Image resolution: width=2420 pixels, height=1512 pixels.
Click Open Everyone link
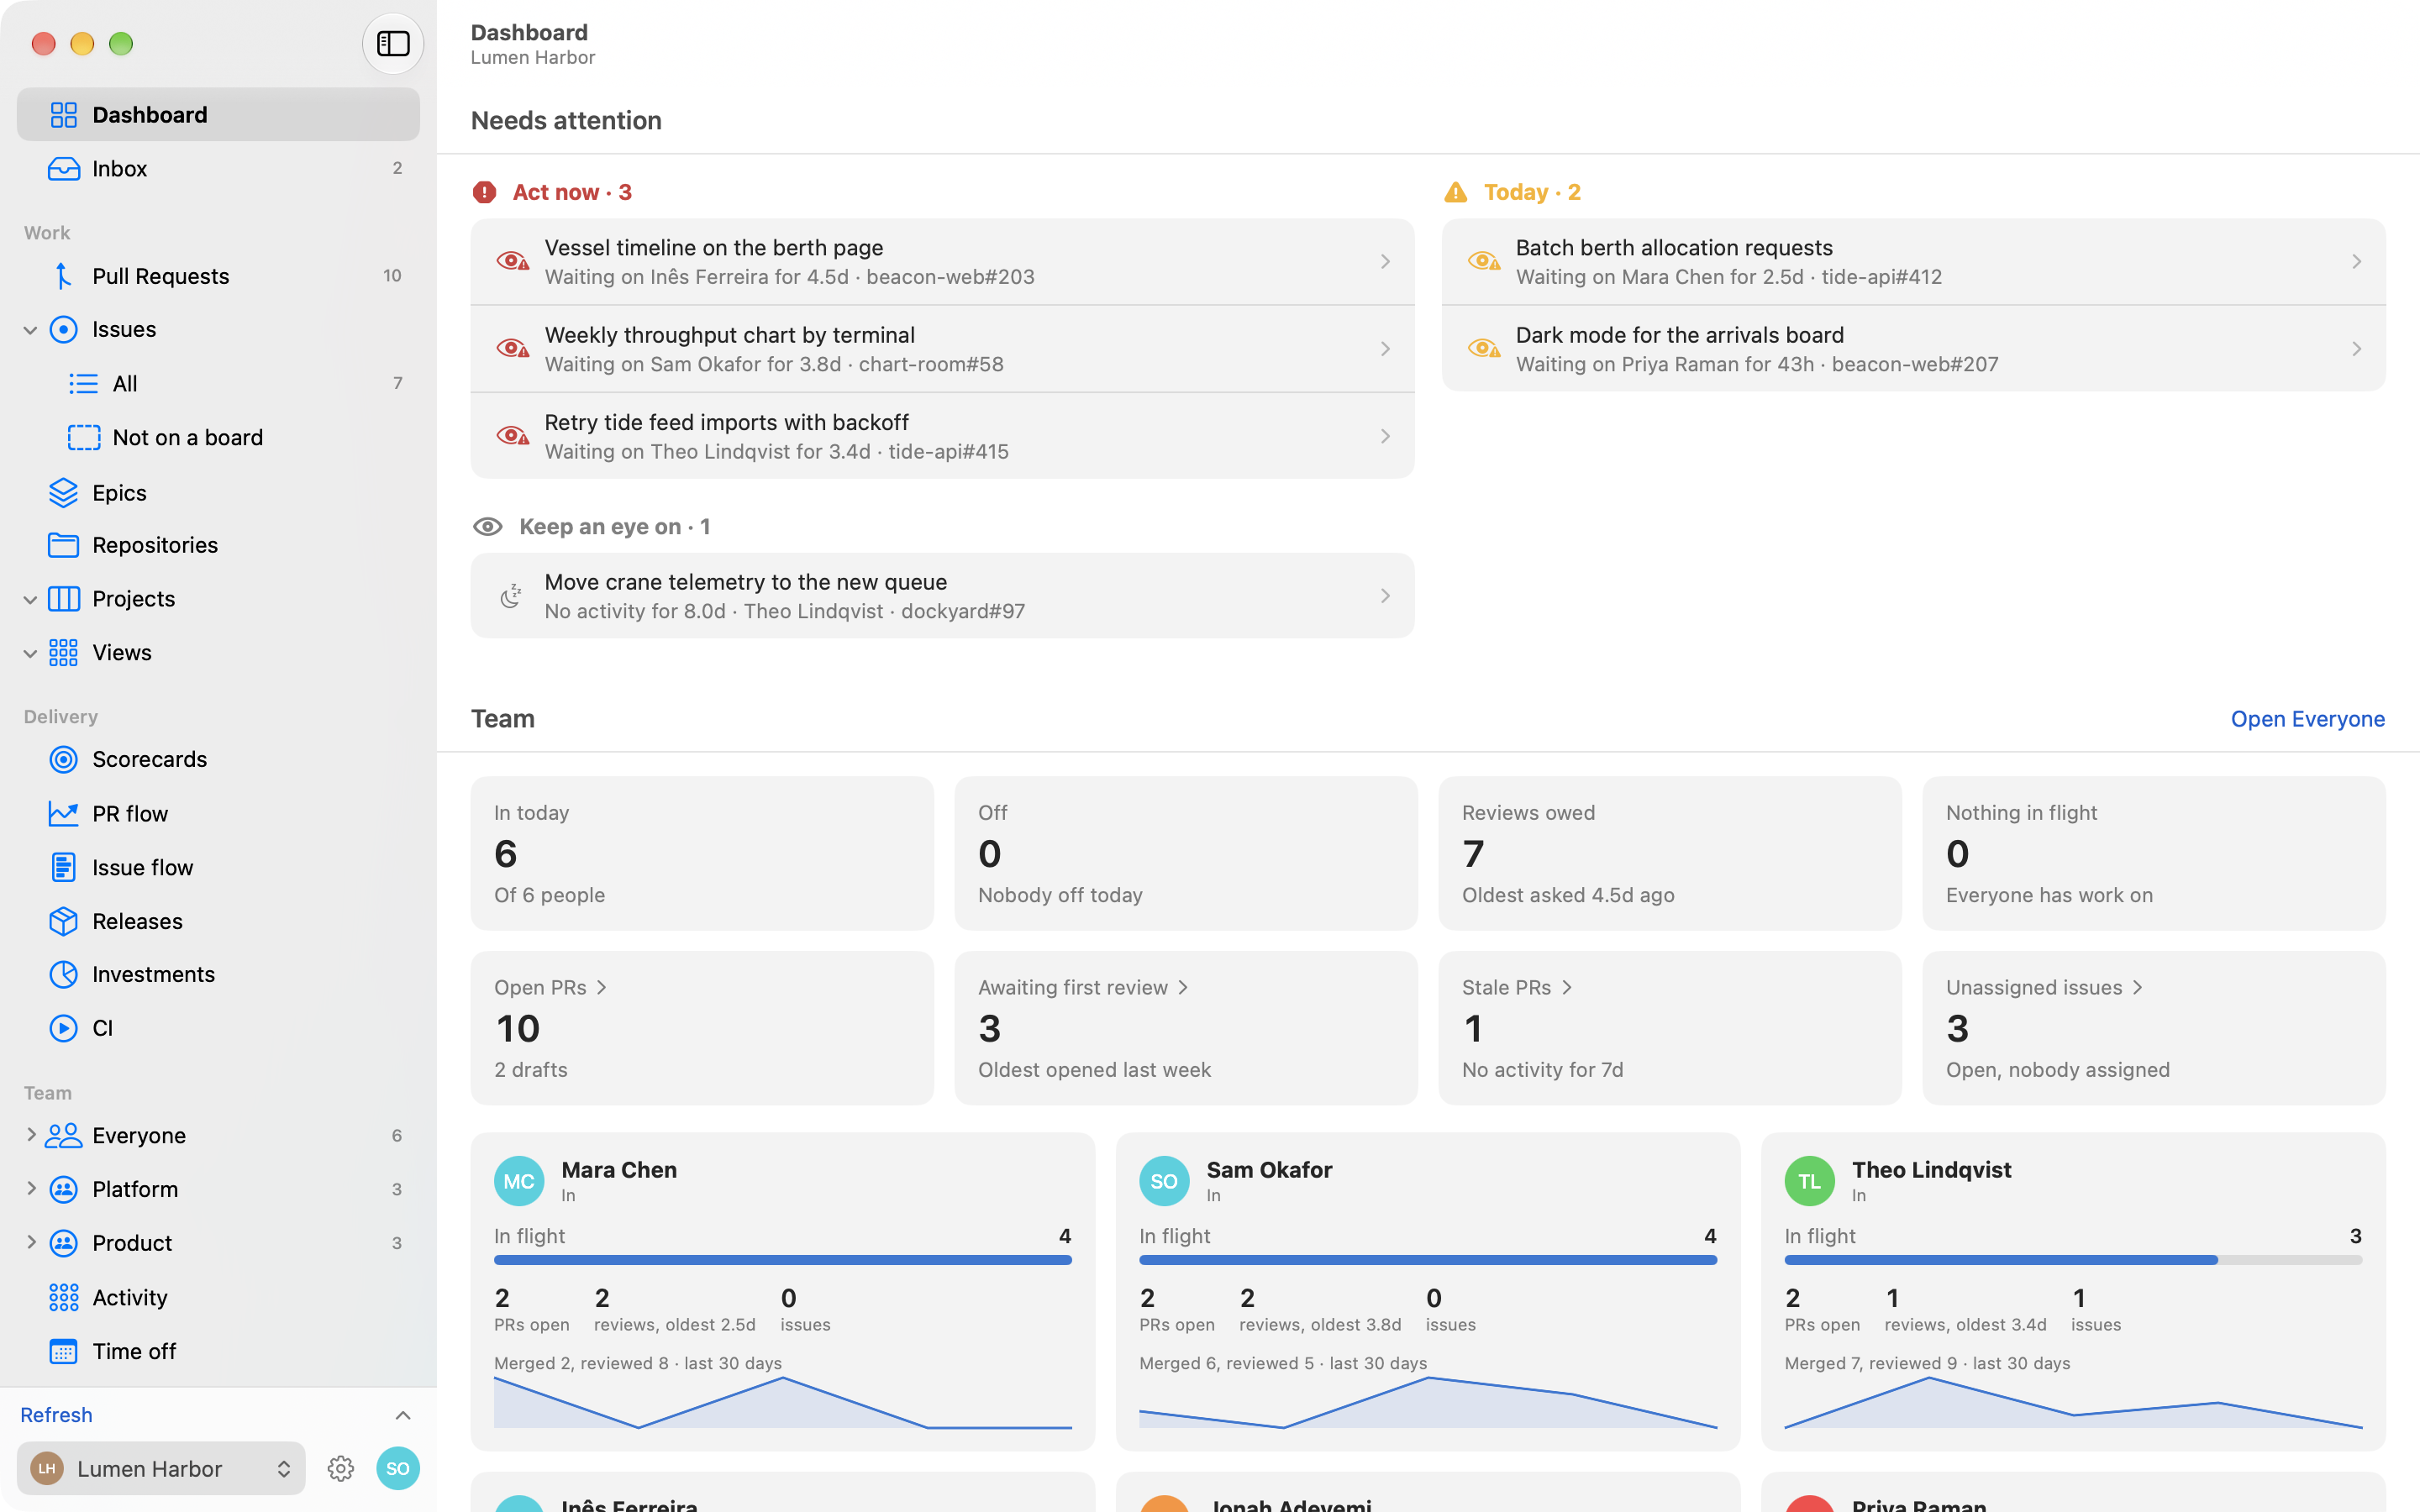click(x=2307, y=719)
